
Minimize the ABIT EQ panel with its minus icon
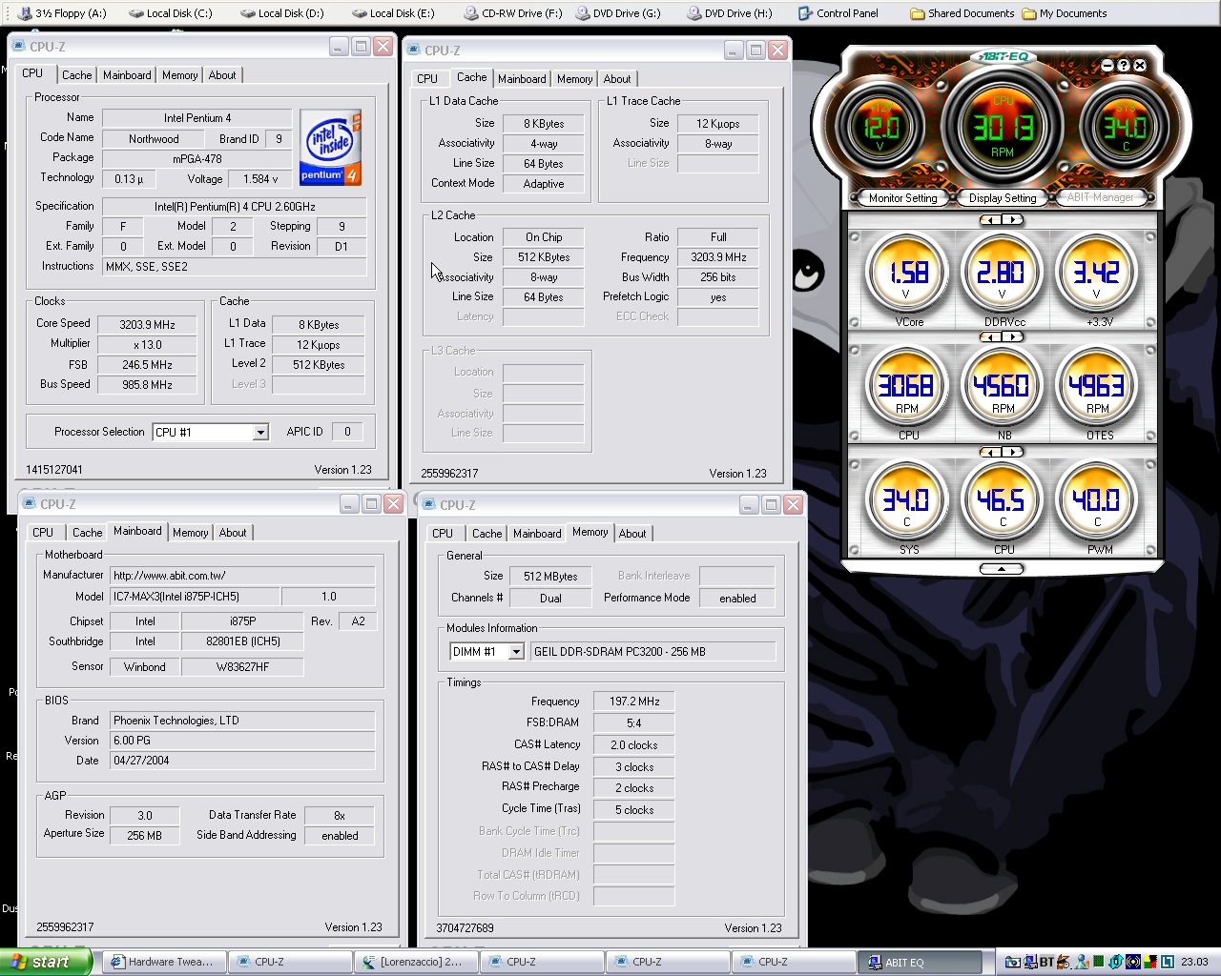1107,66
